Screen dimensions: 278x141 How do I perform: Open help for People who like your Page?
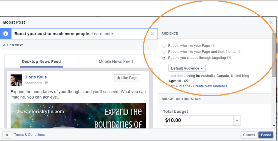[213, 46]
